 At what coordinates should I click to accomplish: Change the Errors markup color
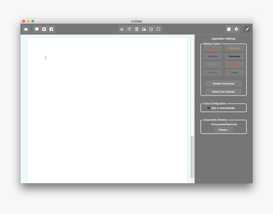click(x=213, y=48)
